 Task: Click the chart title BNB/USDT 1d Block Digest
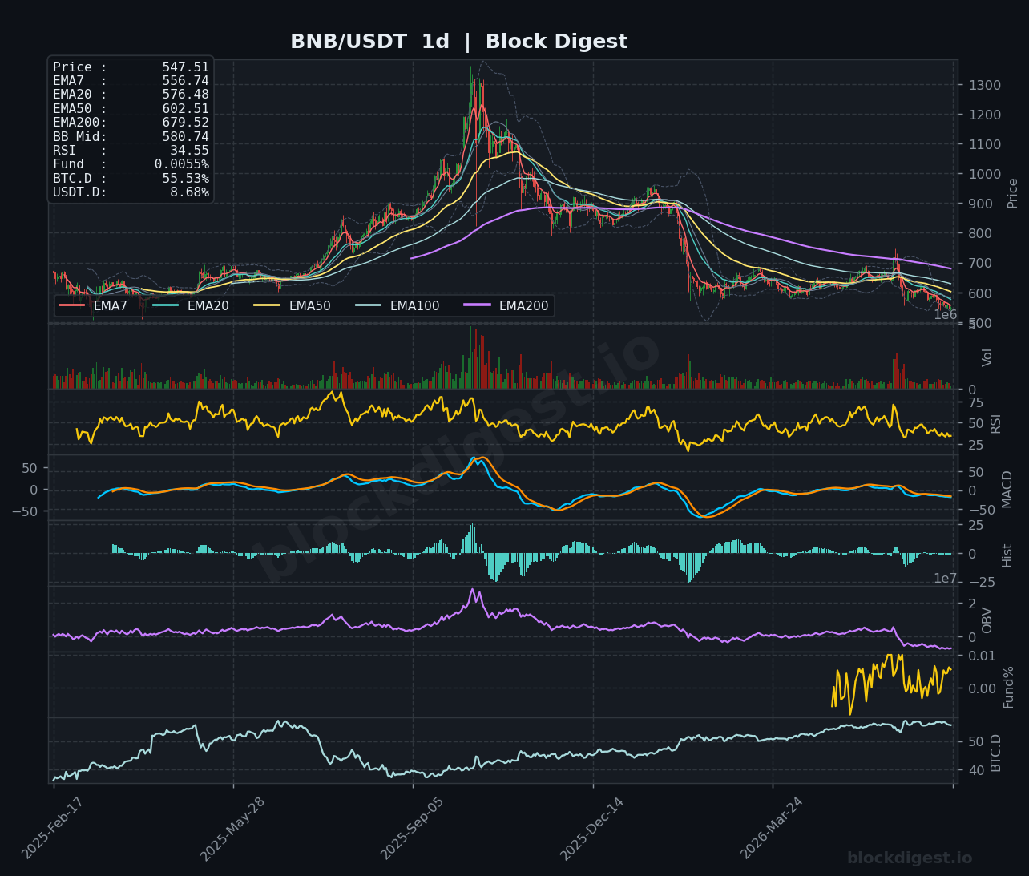tap(458, 42)
